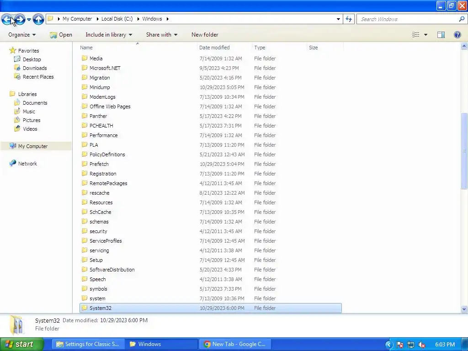Screen dimensions: 468x351
Task: Click the muted volume tray icon
Action: click(x=422, y=345)
